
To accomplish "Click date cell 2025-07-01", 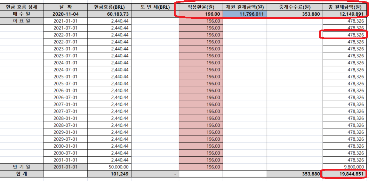I will [65, 83].
